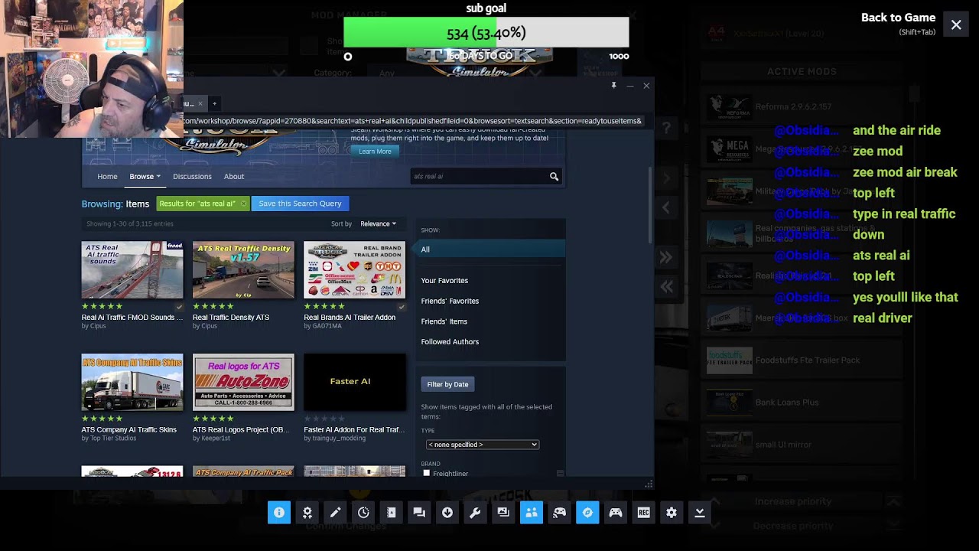979x551 pixels.
Task: Click the REC game recording icon
Action: click(x=643, y=513)
